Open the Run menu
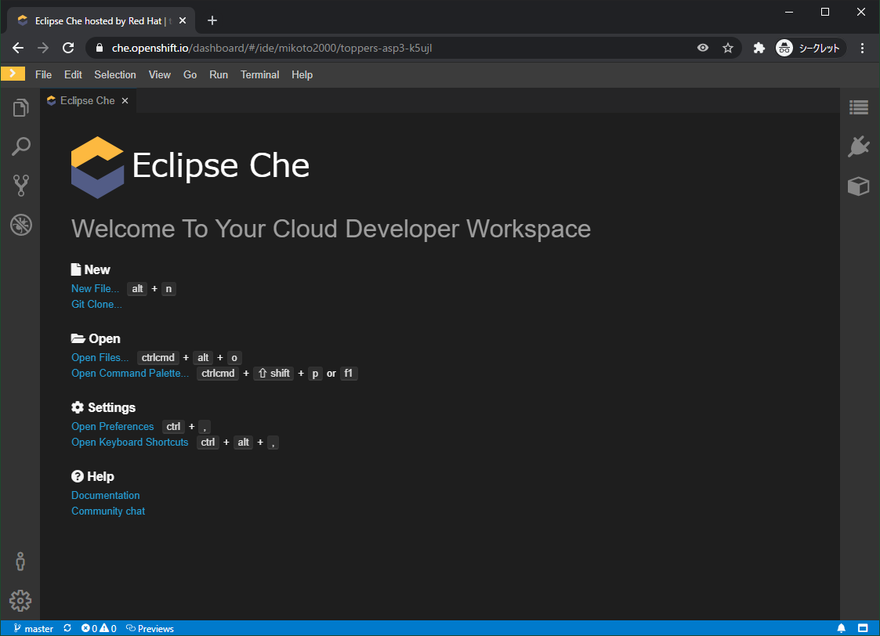 [219, 74]
